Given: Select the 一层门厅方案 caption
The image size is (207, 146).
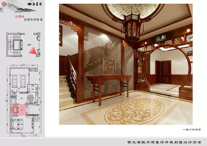Looking at the screenshot, I should [x=192, y=130].
